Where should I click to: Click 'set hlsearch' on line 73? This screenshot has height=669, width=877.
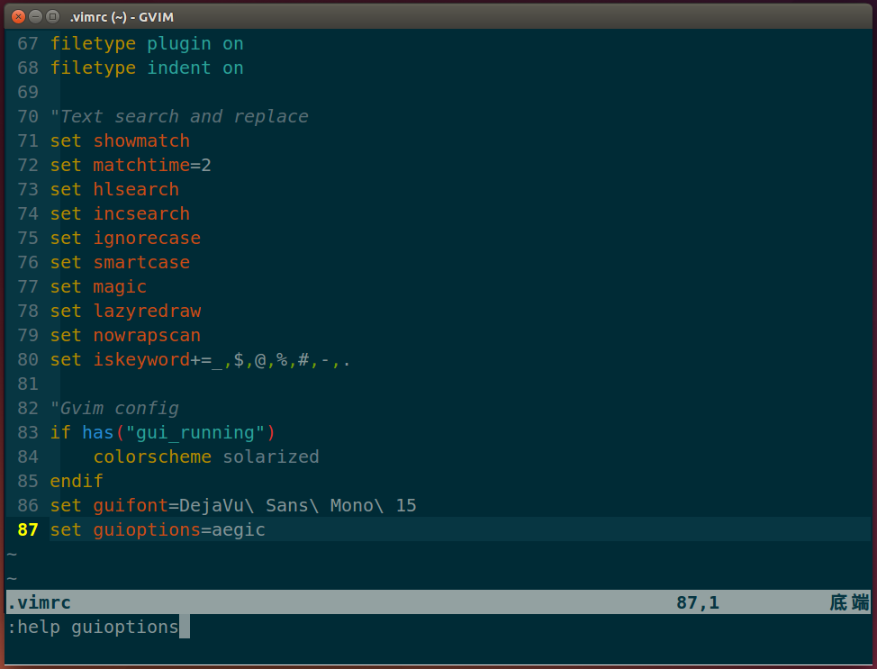coord(114,190)
